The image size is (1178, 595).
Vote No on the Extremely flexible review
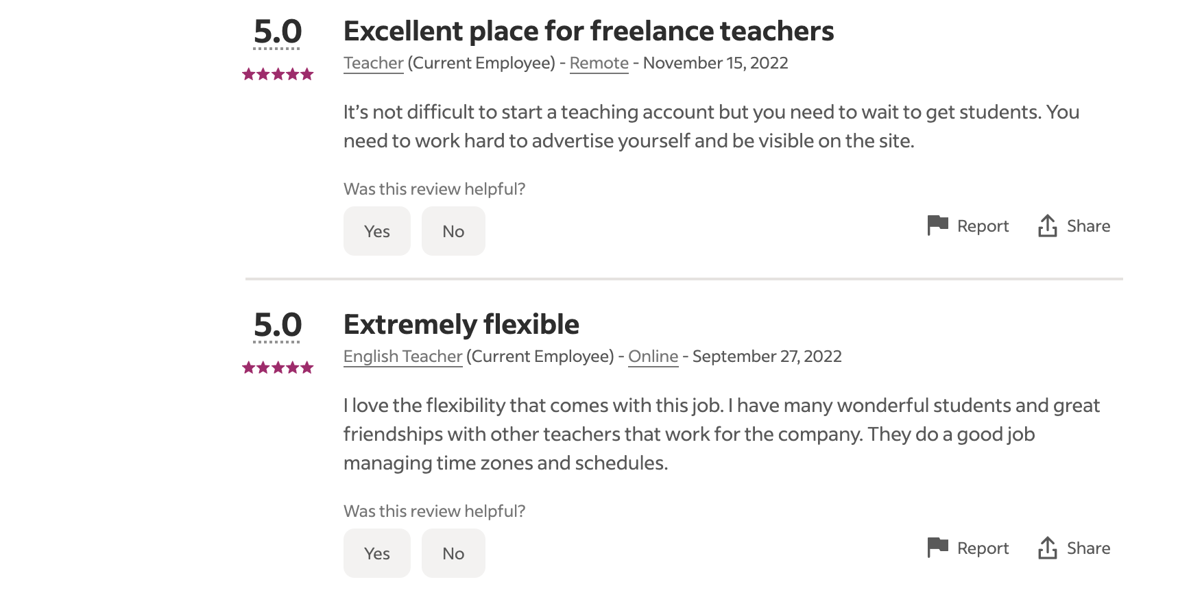(453, 553)
